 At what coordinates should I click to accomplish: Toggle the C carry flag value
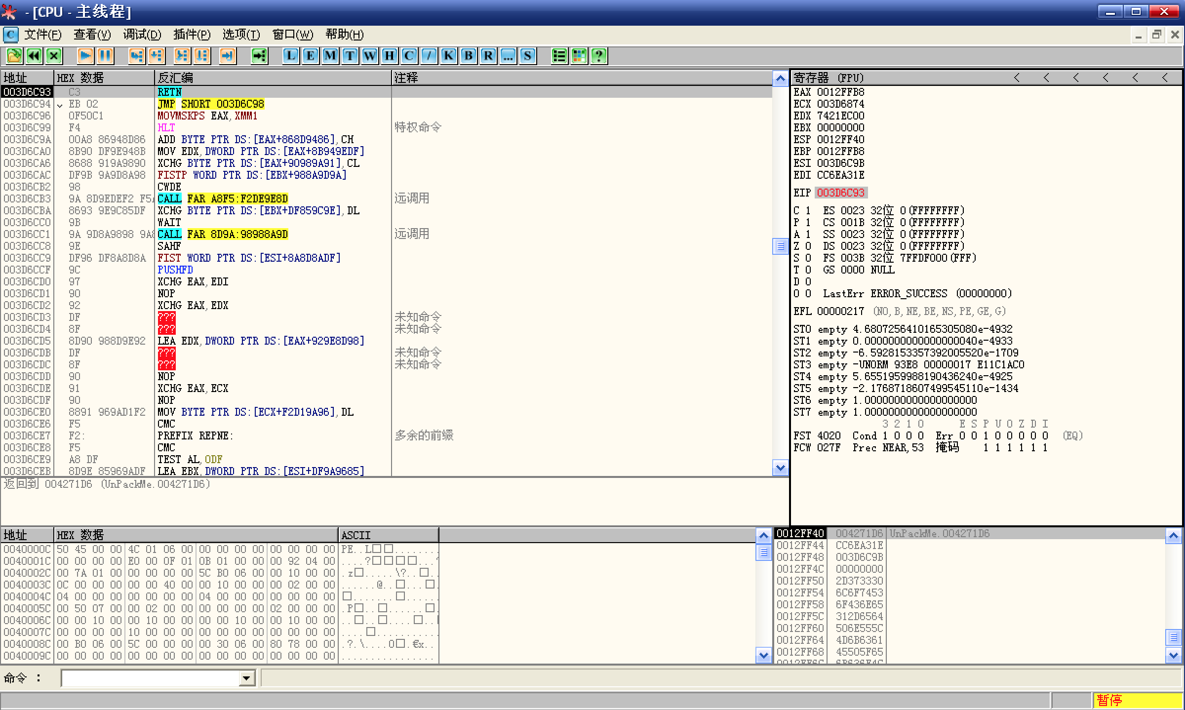(808, 210)
